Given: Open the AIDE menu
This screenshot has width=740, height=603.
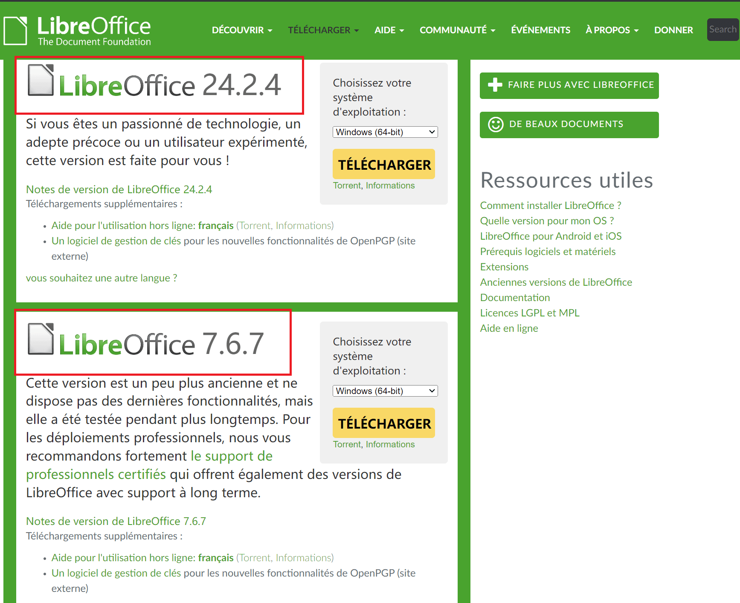Looking at the screenshot, I should click(388, 30).
